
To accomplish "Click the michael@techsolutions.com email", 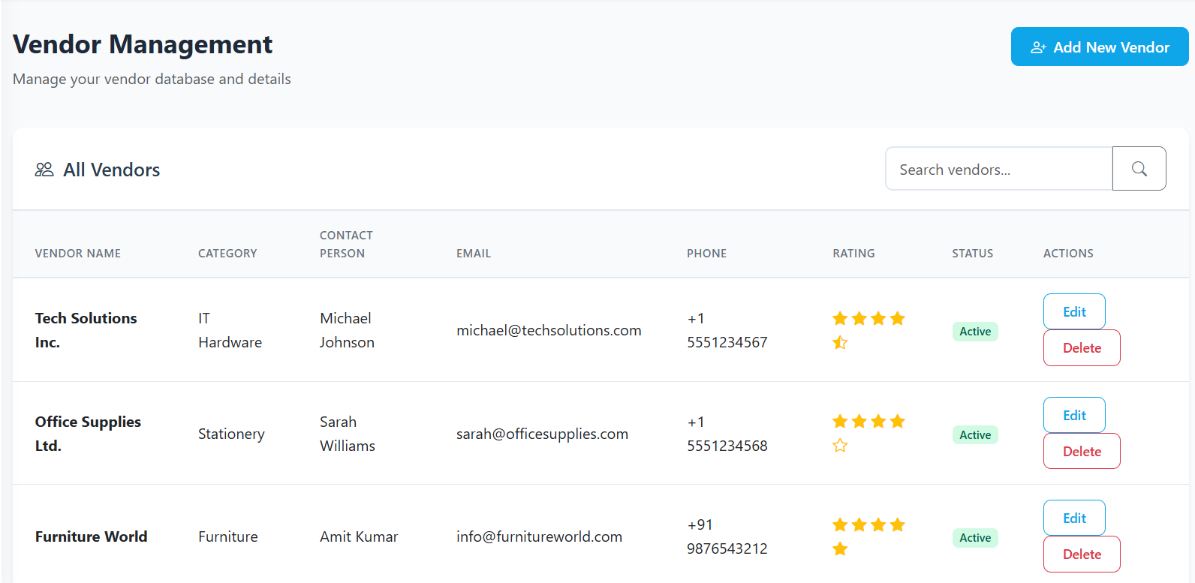I will (x=549, y=330).
